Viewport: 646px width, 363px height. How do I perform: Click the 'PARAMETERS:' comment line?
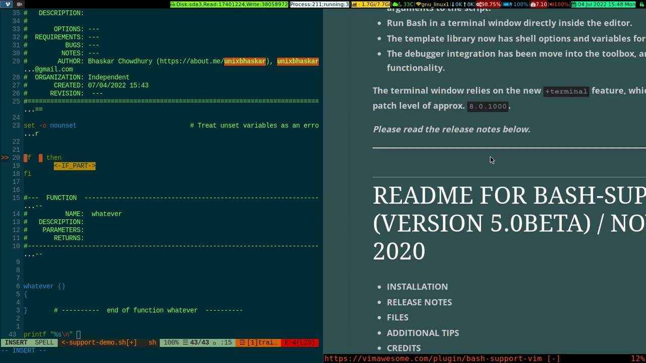(54, 230)
